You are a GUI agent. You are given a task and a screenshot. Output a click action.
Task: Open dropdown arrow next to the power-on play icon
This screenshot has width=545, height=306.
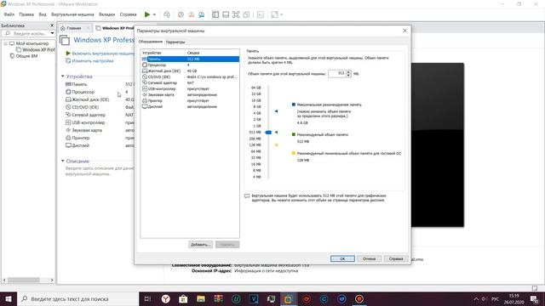pos(154,14)
